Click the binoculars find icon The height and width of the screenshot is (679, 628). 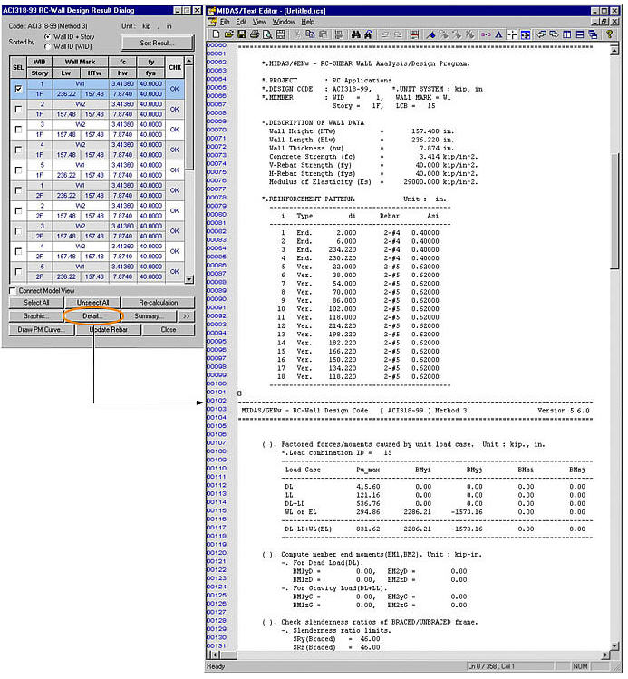click(356, 34)
